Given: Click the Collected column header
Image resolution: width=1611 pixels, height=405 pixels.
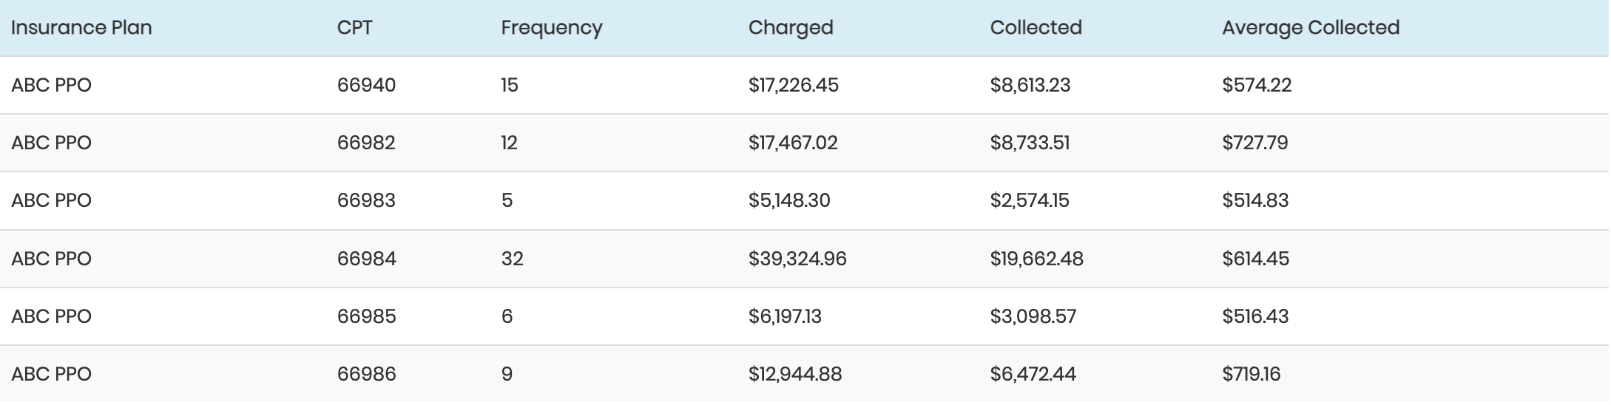Looking at the screenshot, I should click(x=1036, y=28).
